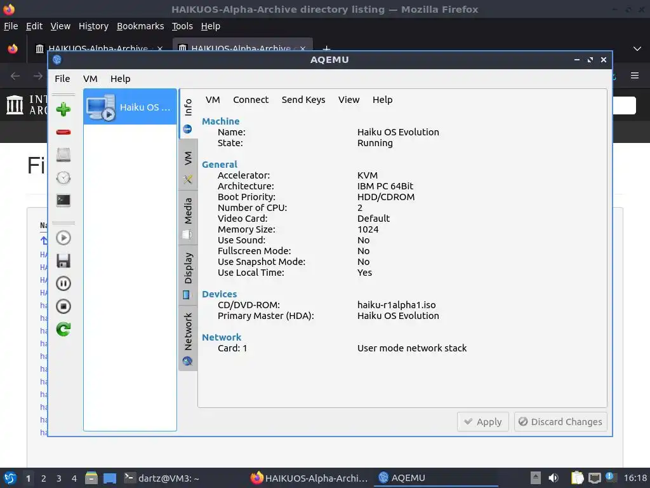Expand Firefox list all tabs chevron
This screenshot has width=650, height=488.
click(637, 48)
